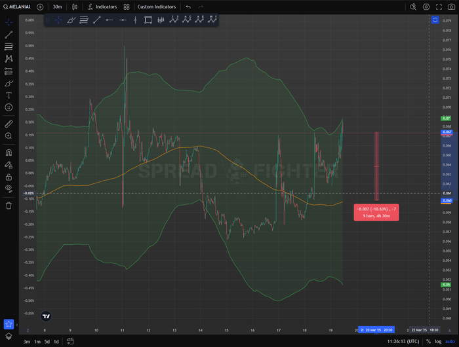Choose the trend line in the floating favorites toolbar
Image resolution: width=459 pixels, height=347 pixels.
(x=97, y=20)
